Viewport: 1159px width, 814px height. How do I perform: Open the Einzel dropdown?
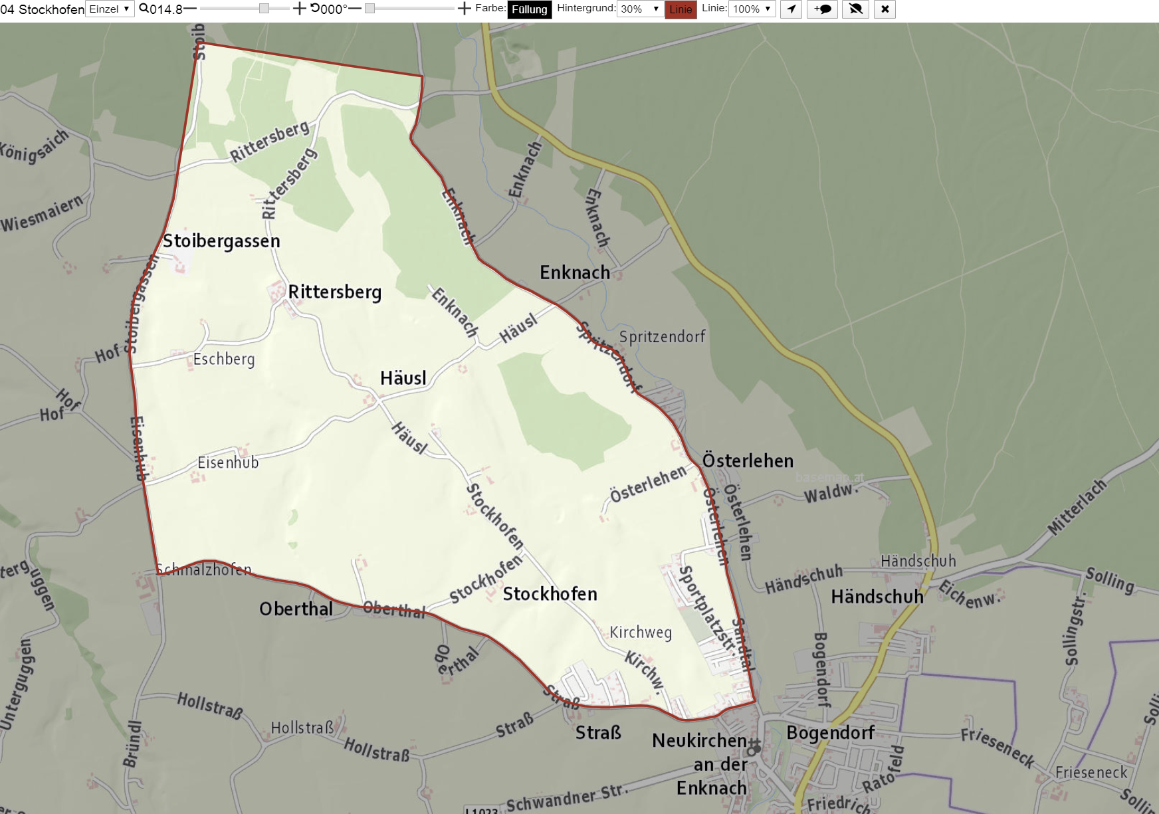click(110, 9)
